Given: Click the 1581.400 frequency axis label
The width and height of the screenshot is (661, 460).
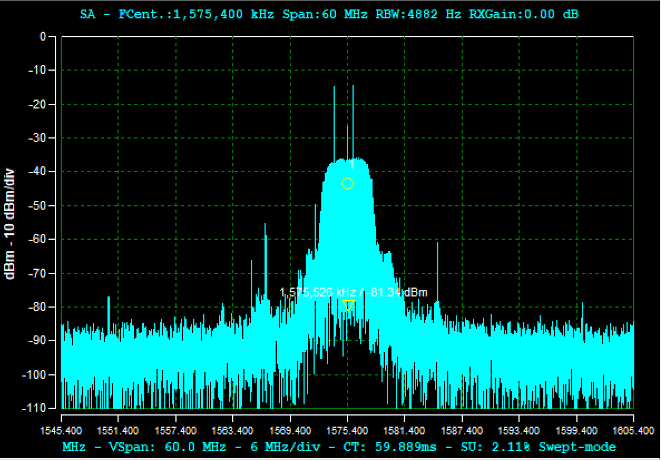Looking at the screenshot, I should pyautogui.click(x=404, y=431).
